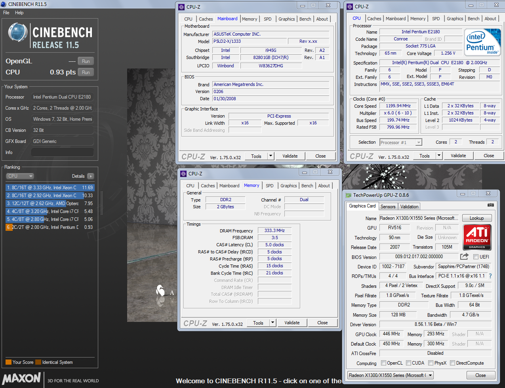Enable the OpenCL checkbox

coord(383,363)
